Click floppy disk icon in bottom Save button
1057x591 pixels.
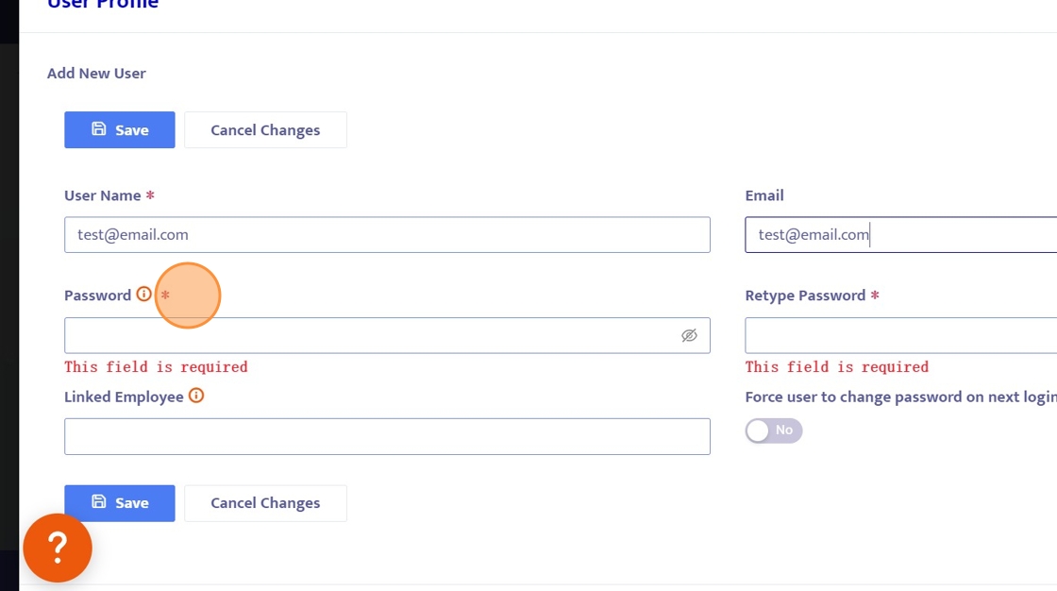click(x=99, y=502)
